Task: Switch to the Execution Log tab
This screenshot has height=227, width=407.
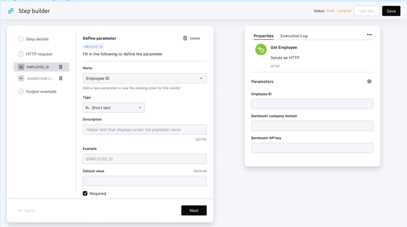Action: point(294,36)
